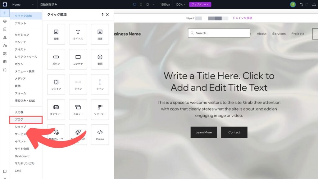Open the Aa site styles icon
This screenshot has height=179, width=318.
(x=5, y=45)
